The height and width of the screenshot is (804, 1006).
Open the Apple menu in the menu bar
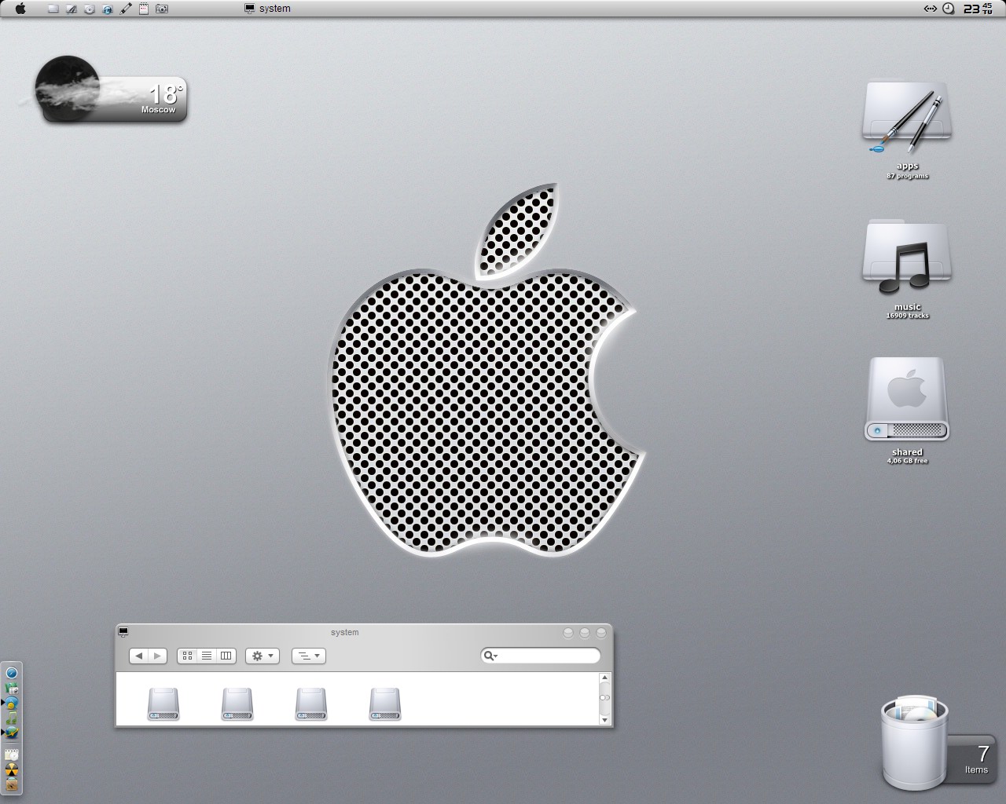20,9
